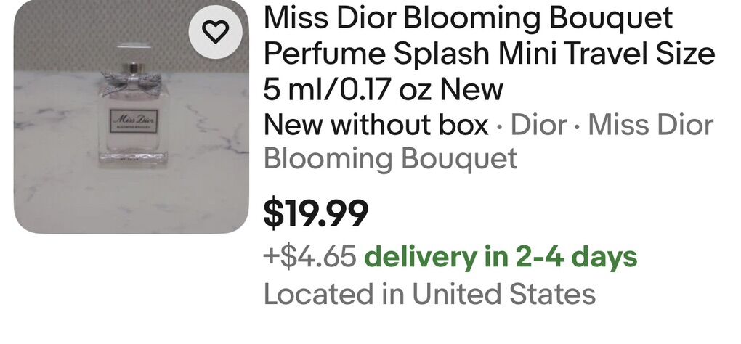This screenshot has height=344, width=741.
Task: Click "Located in United States" text
Action: click(x=429, y=294)
